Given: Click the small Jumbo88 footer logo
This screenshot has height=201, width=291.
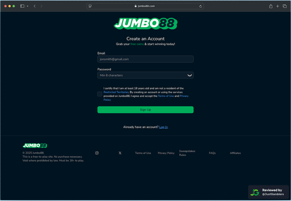Looking at the screenshot, I should 35,145.
